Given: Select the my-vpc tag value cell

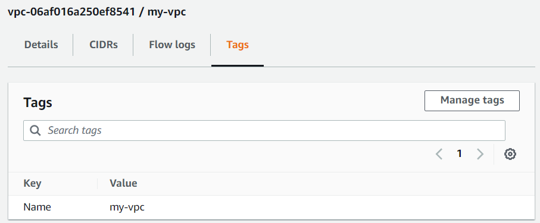Looking at the screenshot, I should coord(127,208).
